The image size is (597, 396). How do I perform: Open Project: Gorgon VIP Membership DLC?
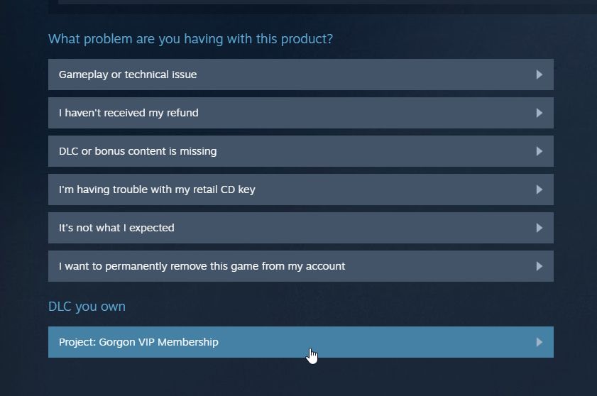pos(138,342)
